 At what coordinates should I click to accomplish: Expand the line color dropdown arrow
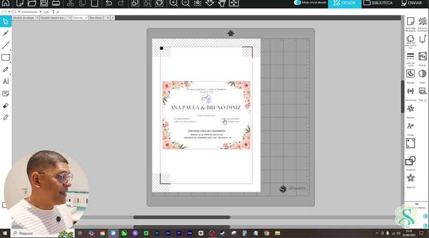[19, 12]
